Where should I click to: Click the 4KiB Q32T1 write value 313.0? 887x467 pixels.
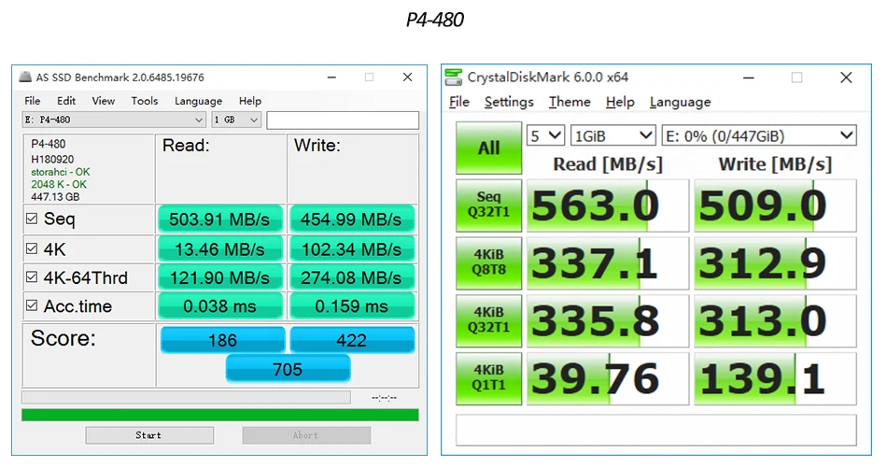pyautogui.click(x=775, y=321)
